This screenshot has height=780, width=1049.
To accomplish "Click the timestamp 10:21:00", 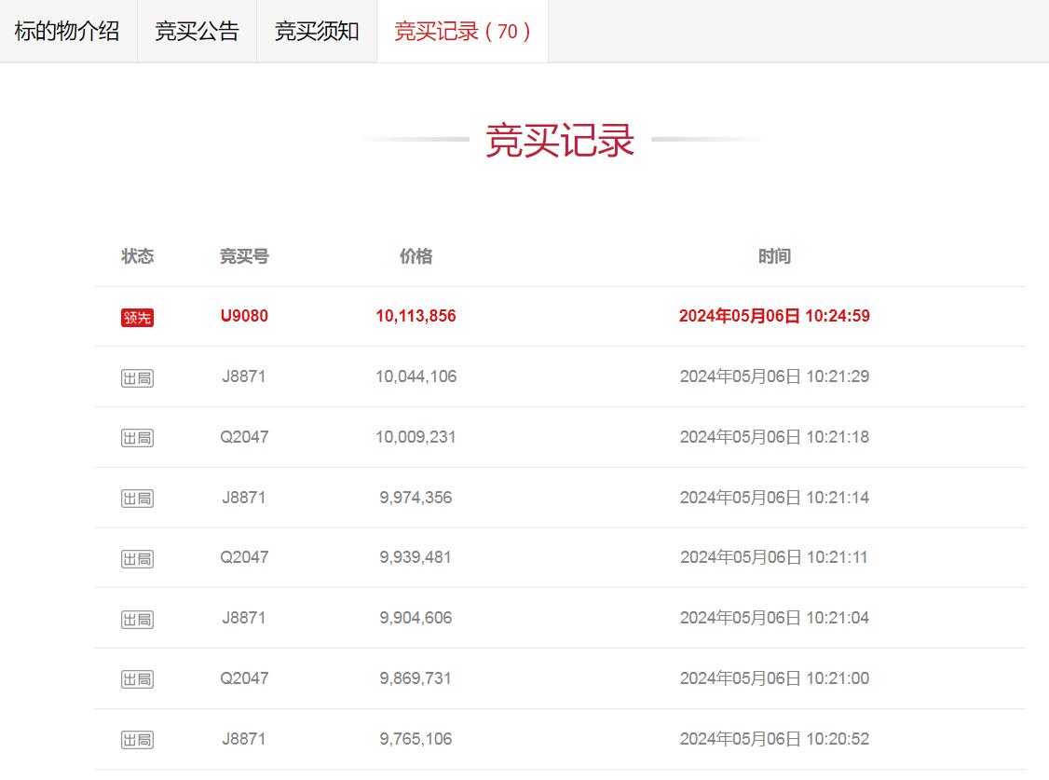I will pyautogui.click(x=775, y=678).
